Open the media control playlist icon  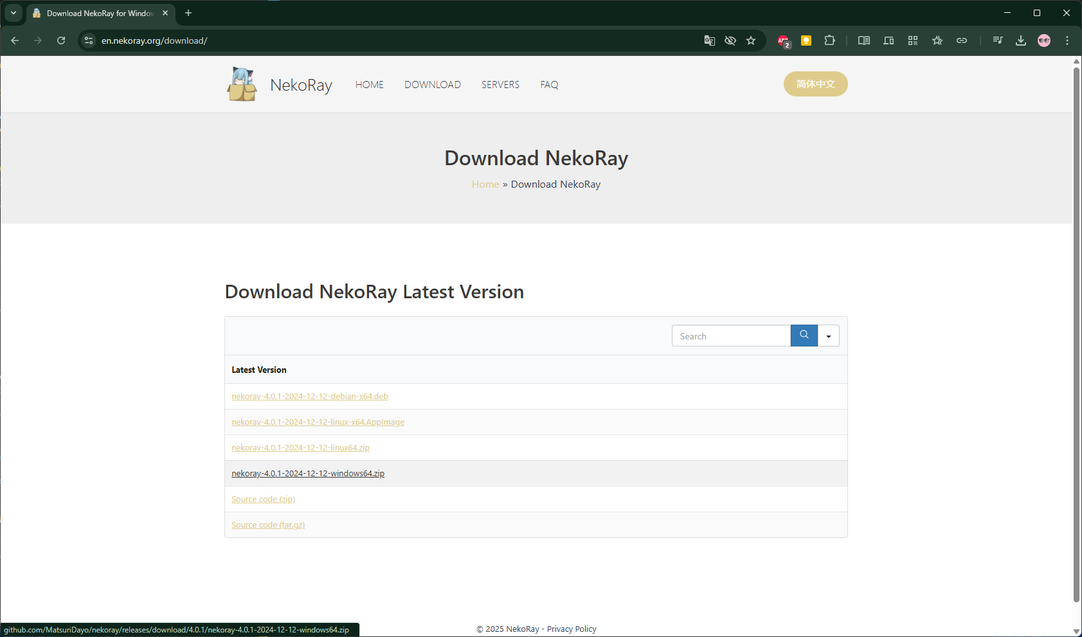(x=998, y=40)
